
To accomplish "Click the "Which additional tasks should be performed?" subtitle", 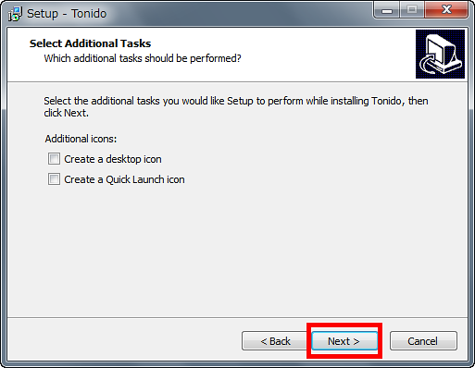I will click(x=143, y=58).
